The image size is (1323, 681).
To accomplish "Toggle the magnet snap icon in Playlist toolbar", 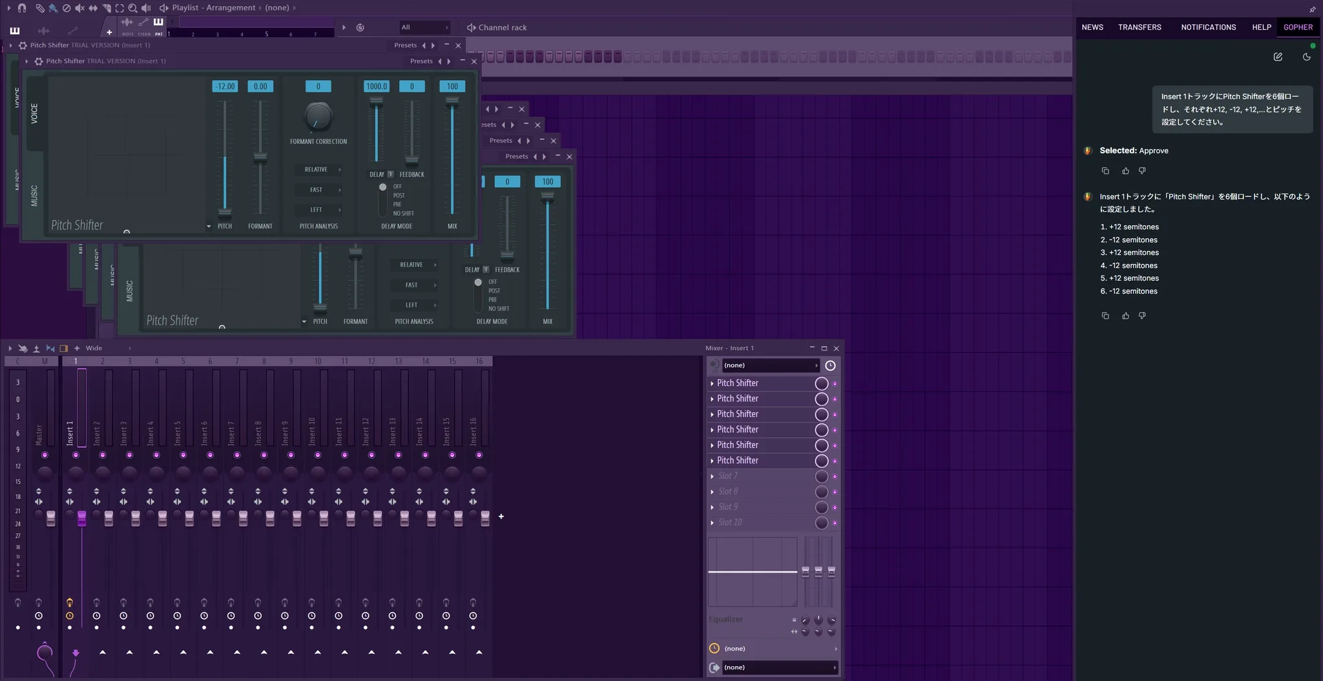I will [x=22, y=8].
